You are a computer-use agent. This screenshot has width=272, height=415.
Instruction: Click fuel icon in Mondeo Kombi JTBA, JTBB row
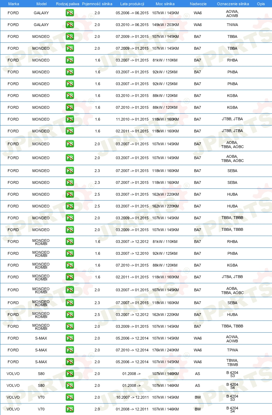pyautogui.click(x=70, y=277)
